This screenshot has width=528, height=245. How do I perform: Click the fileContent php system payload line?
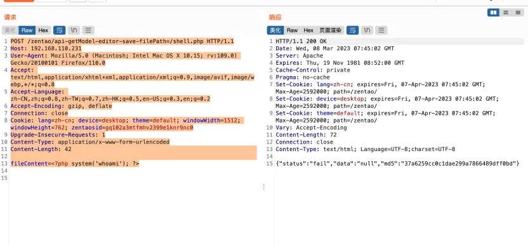[x=75, y=164]
